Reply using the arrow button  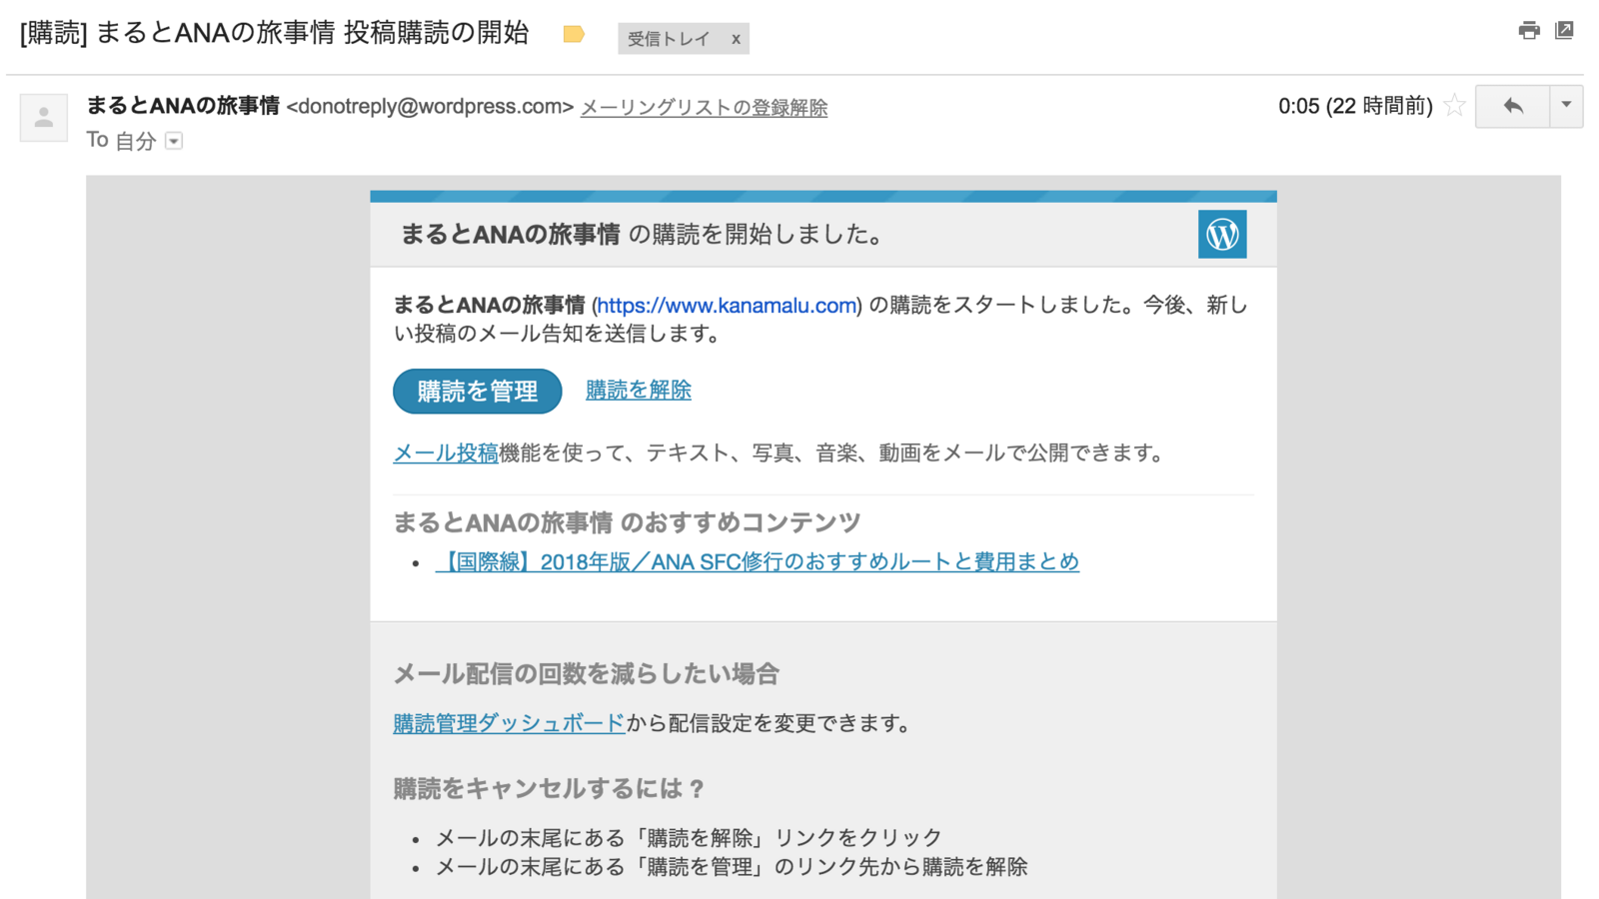(1513, 106)
